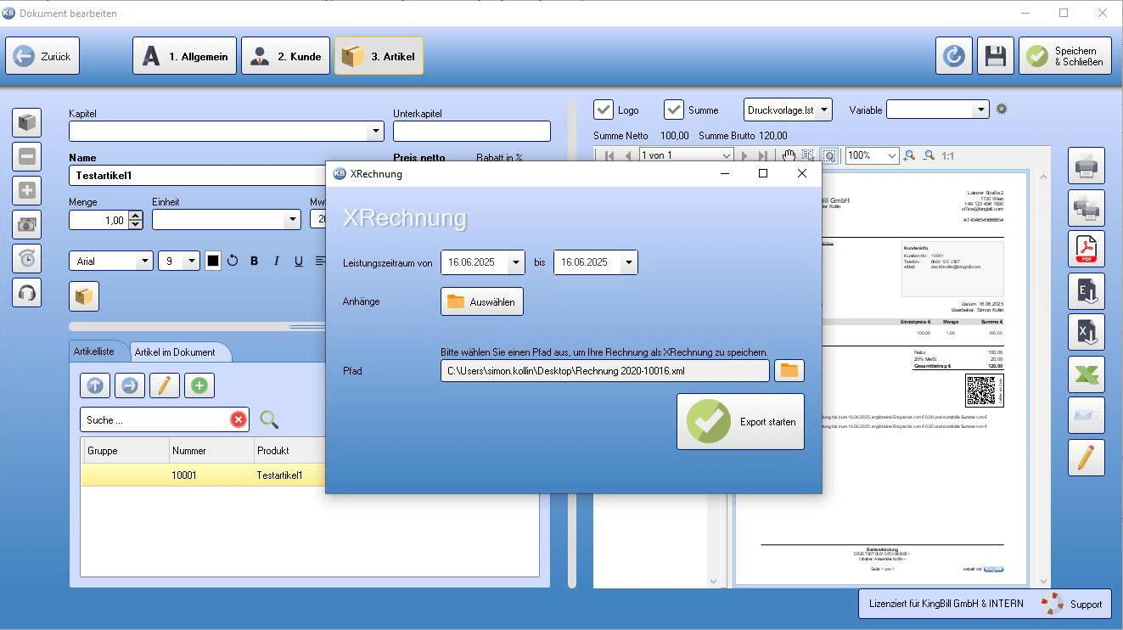The height and width of the screenshot is (630, 1123).
Task: Toggle italic formatting
Action: [276, 261]
